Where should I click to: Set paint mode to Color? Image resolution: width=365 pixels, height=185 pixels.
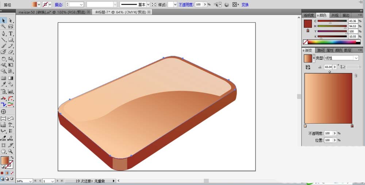[2, 173]
